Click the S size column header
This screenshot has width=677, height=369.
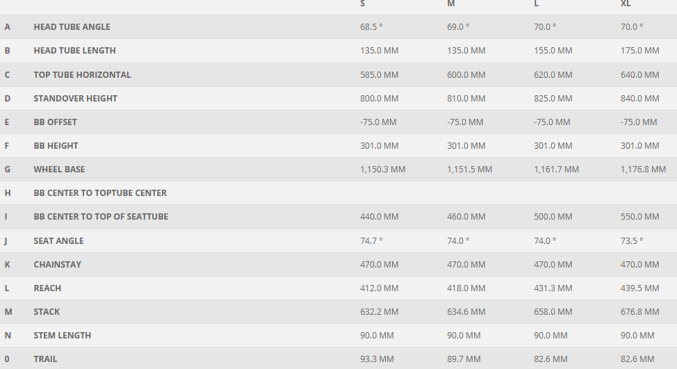(363, 4)
